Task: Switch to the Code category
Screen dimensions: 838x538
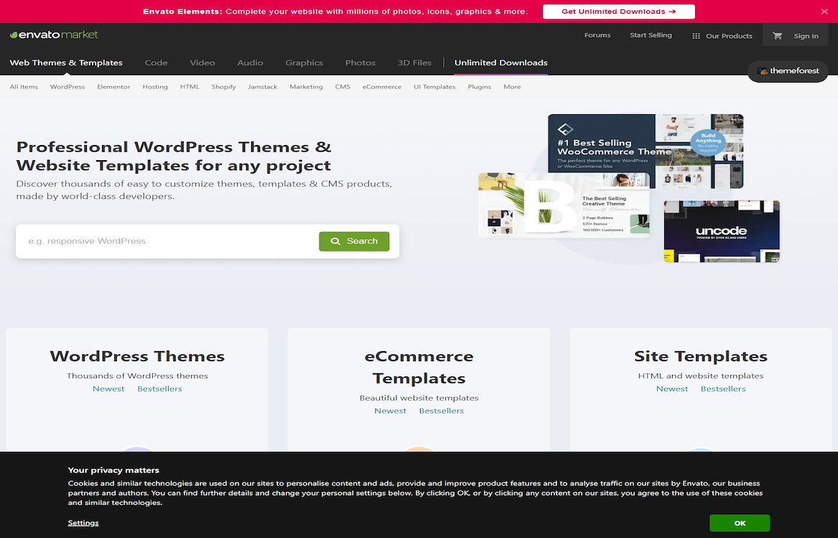Action: click(156, 62)
